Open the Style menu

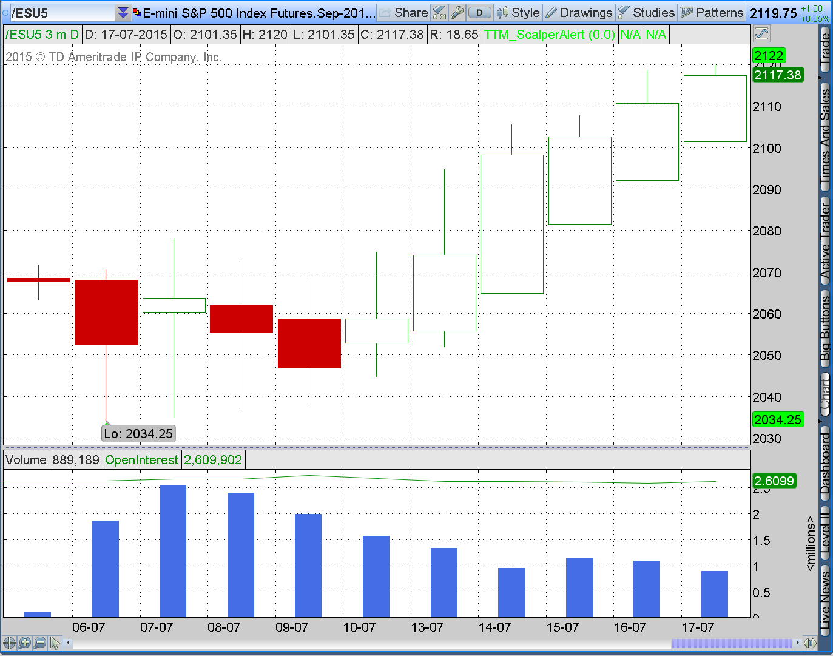point(518,13)
